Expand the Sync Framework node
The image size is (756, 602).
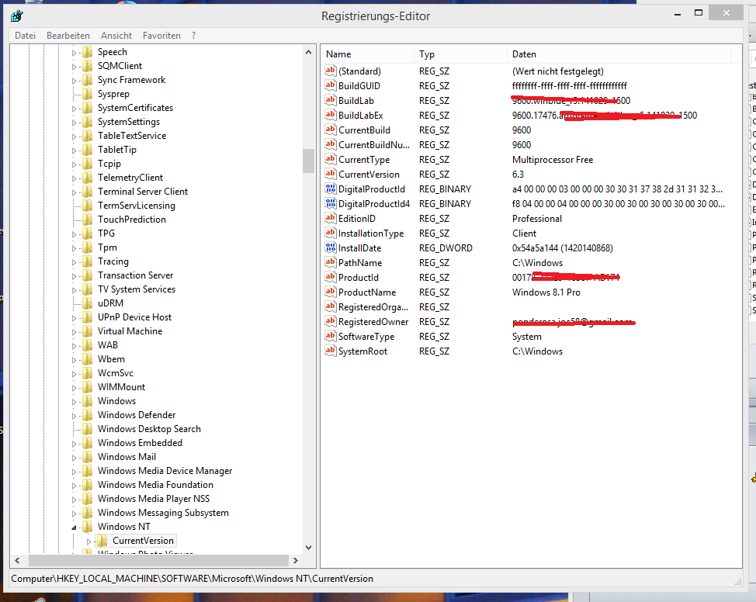pyautogui.click(x=74, y=81)
